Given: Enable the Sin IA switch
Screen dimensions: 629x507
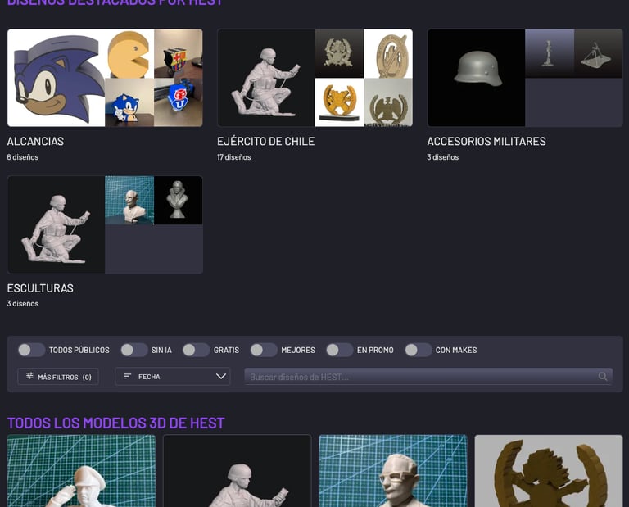Looking at the screenshot, I should (134, 350).
